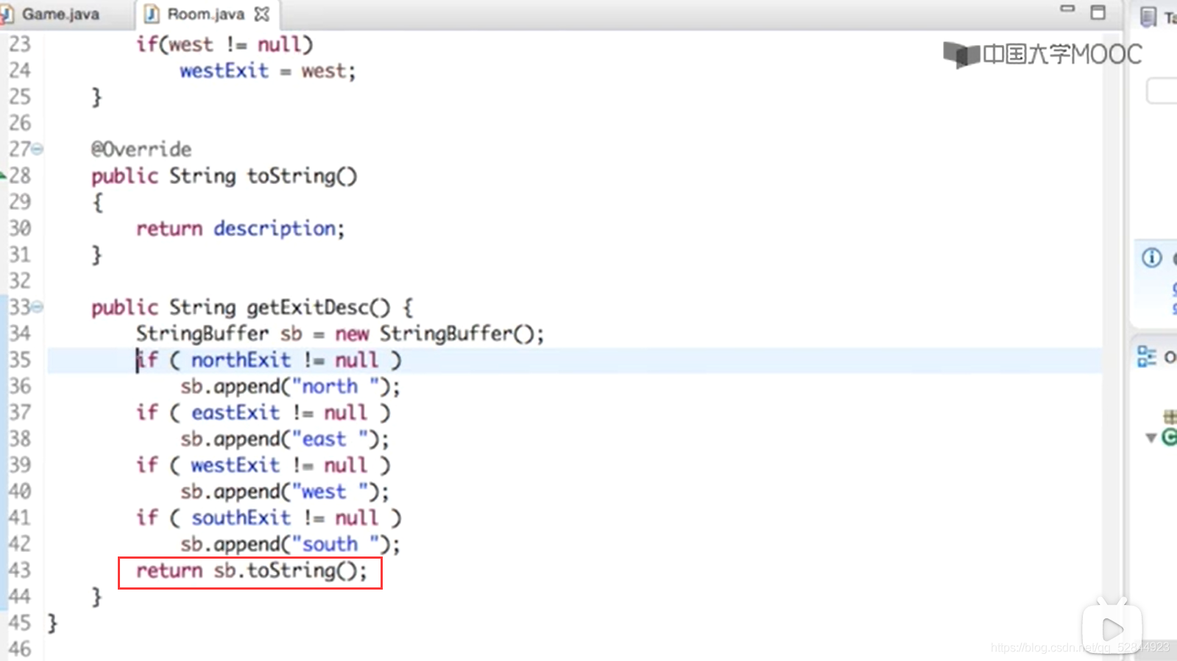Click on 'sb.append("west ");' line
Viewport: 1177px width, 661px height.
coord(285,492)
